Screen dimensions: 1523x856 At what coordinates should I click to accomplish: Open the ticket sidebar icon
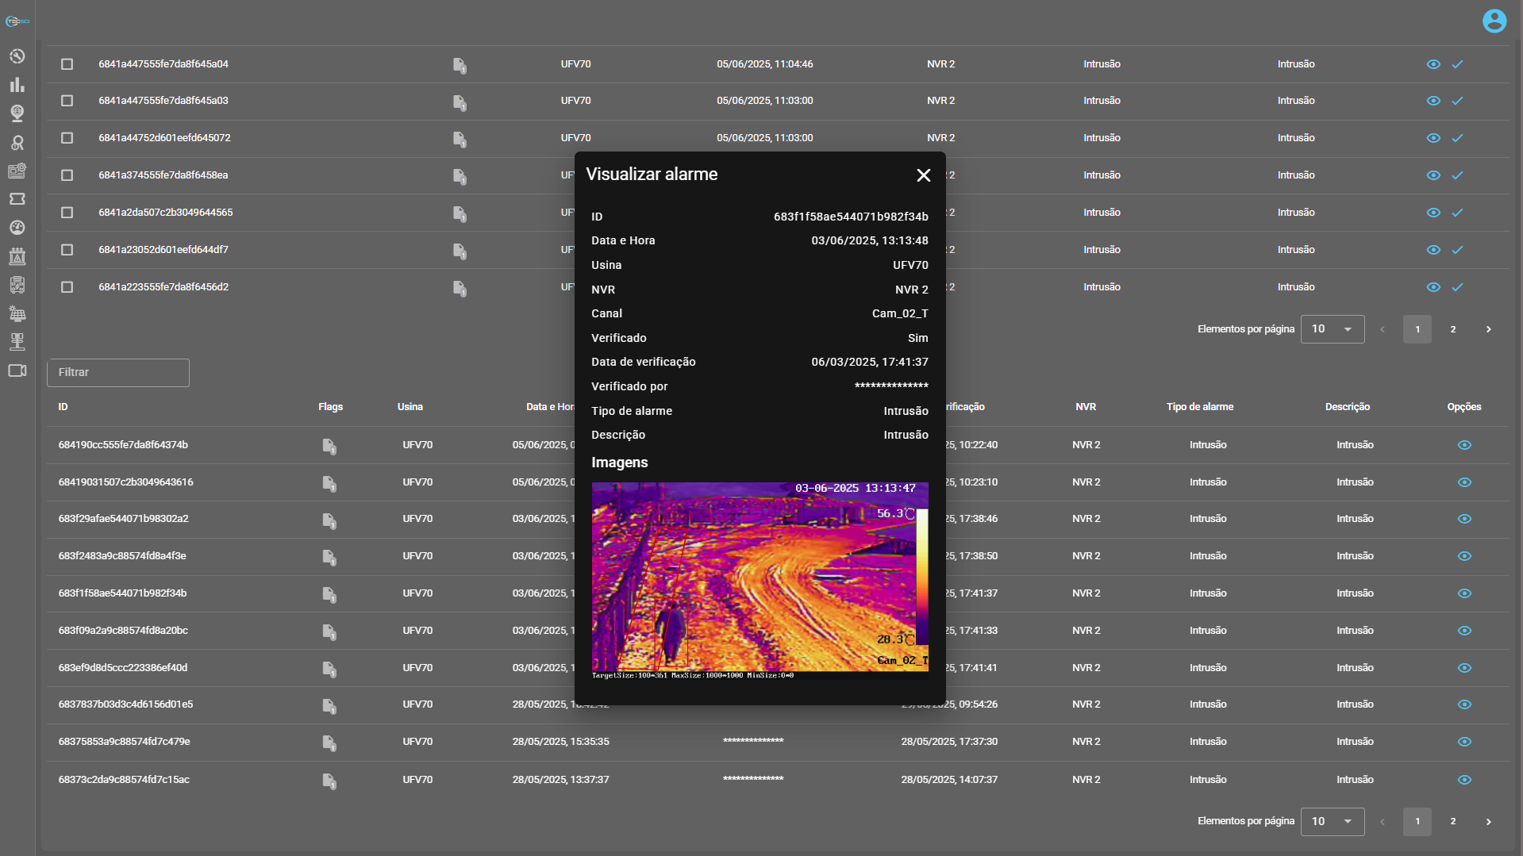pos(17,199)
